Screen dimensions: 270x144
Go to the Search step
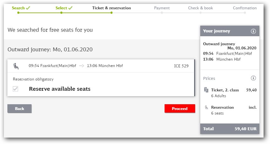18,8
